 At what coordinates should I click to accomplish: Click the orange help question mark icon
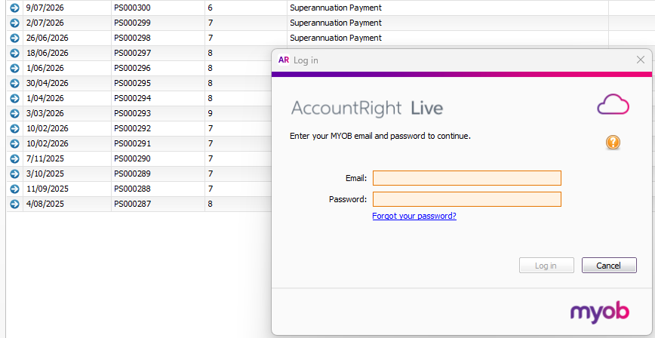click(x=613, y=143)
